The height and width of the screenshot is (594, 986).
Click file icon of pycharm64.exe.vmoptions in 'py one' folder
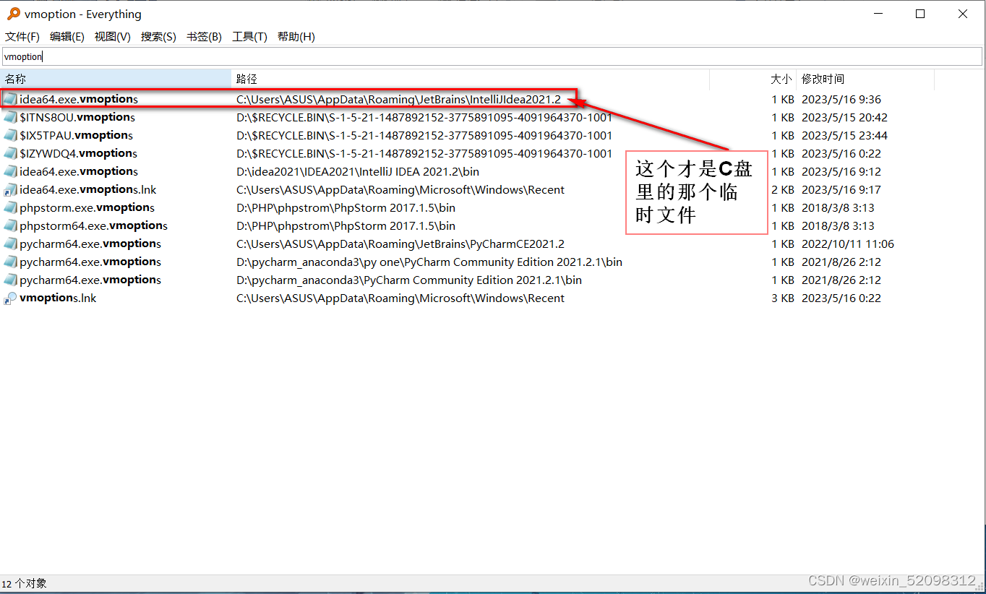coord(10,262)
